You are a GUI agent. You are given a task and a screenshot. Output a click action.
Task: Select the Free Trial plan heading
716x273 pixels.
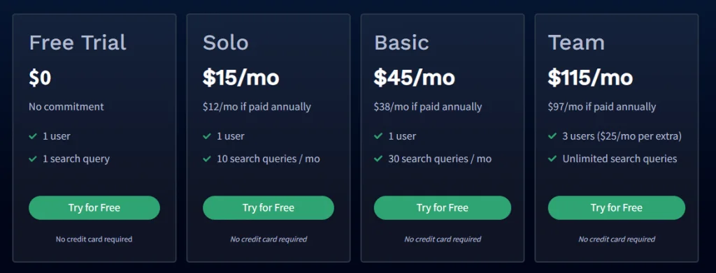[78, 43]
